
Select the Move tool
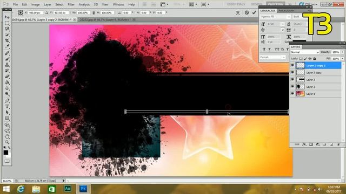7,17
